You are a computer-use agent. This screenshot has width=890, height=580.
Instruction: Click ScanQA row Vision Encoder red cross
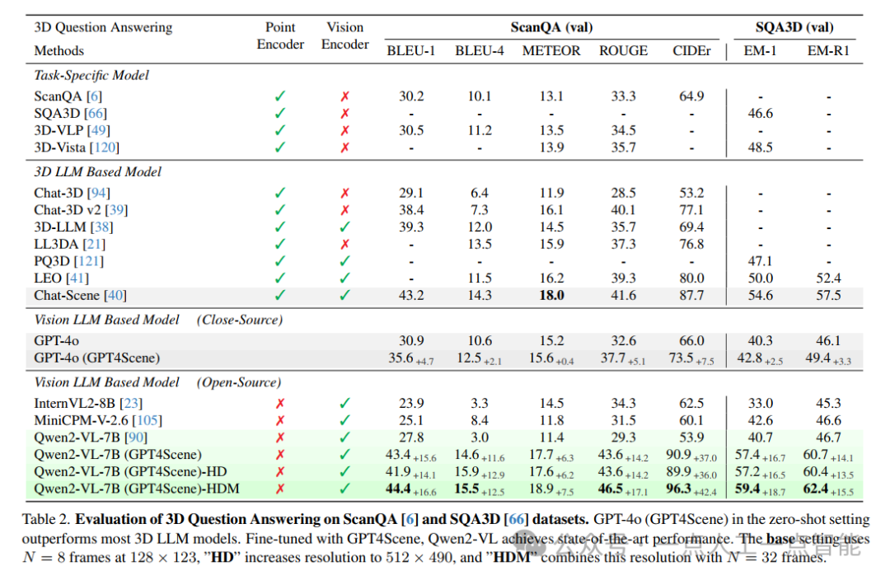344,96
